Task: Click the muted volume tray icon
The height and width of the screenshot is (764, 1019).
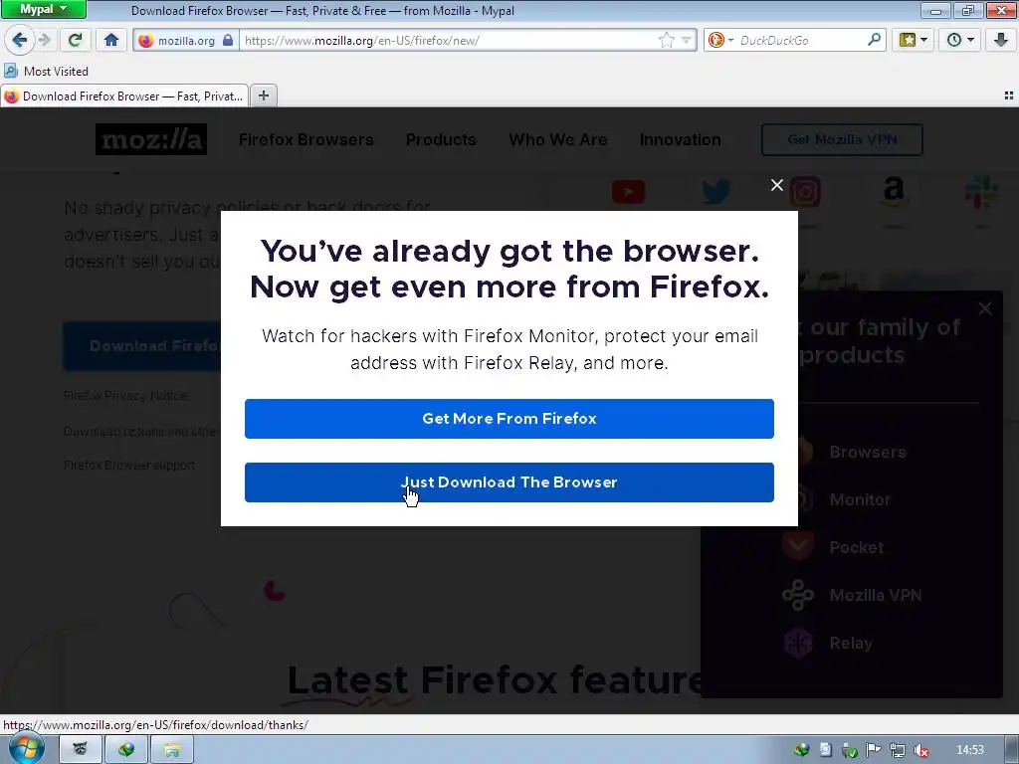Action: click(920, 750)
